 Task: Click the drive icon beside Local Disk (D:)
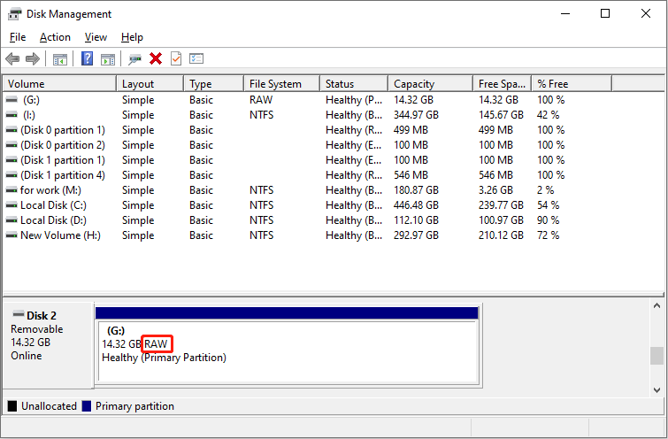(x=12, y=220)
